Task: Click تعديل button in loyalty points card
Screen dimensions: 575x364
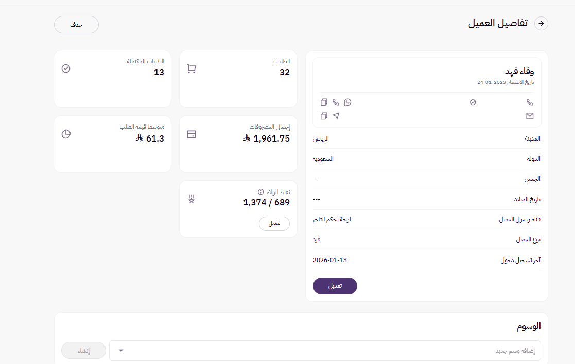Action: 274,223
